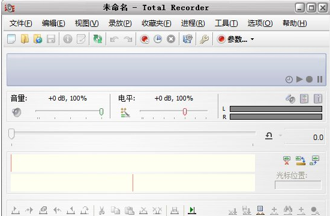Open the 录放(P) menu
Viewport: 330px width, 216px height.
tap(120, 23)
